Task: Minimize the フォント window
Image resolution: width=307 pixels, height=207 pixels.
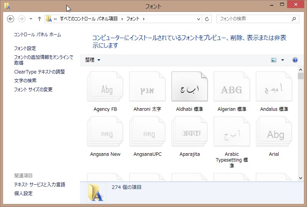Action: pos(272,5)
